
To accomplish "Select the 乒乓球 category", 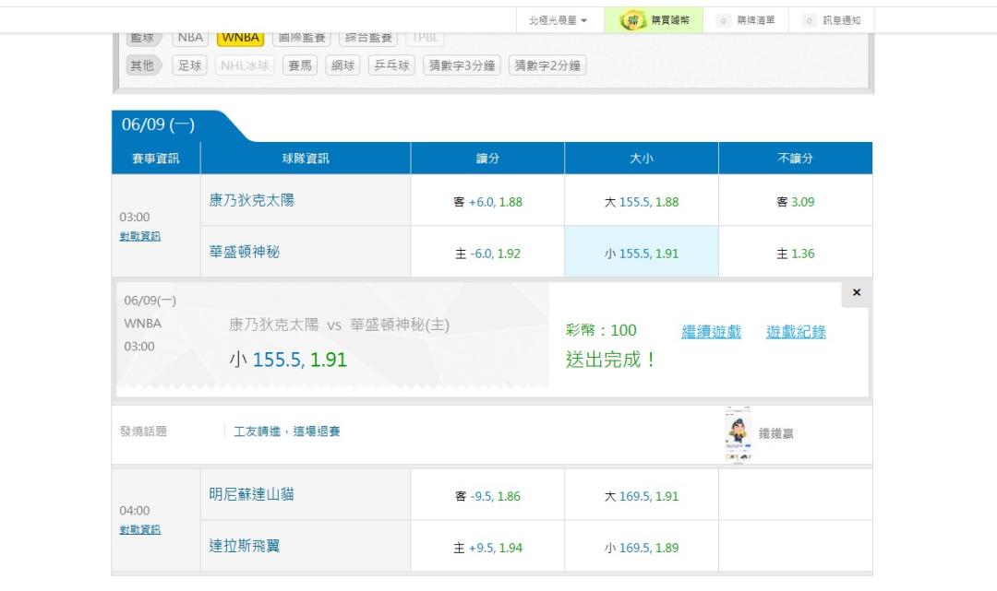I will point(391,65).
